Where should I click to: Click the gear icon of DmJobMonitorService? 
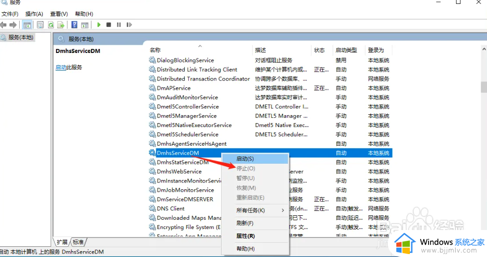pos(152,190)
